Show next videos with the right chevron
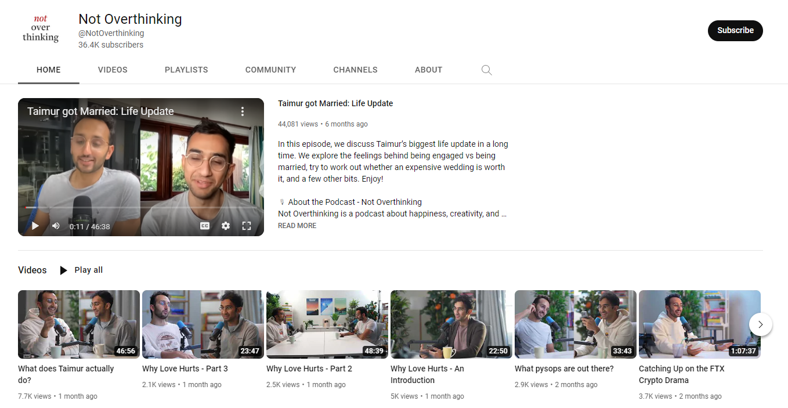The width and height of the screenshot is (788, 408). (761, 324)
